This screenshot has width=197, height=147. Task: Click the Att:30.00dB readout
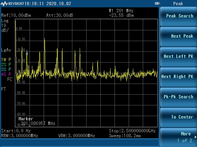60,15
